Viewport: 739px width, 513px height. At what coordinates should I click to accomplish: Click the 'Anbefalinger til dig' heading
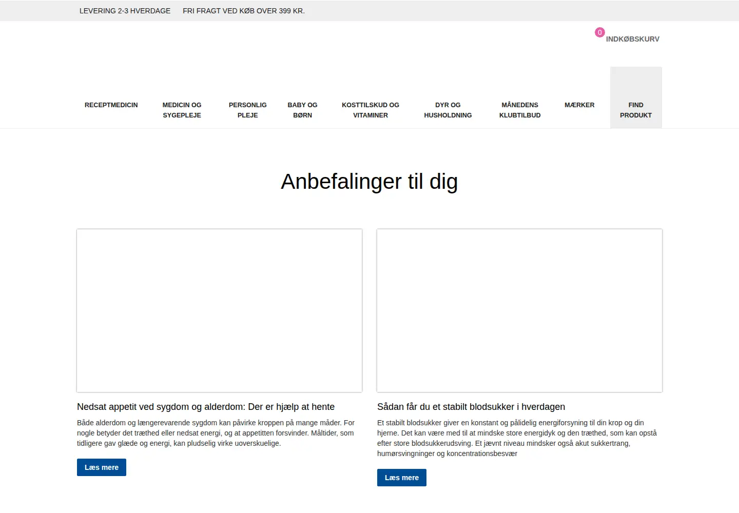click(x=369, y=182)
